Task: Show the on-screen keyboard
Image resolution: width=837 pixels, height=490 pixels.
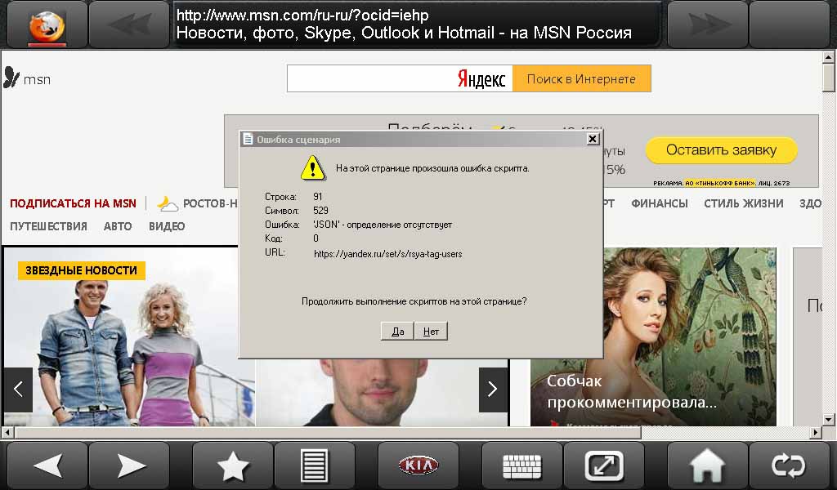Action: [521, 465]
